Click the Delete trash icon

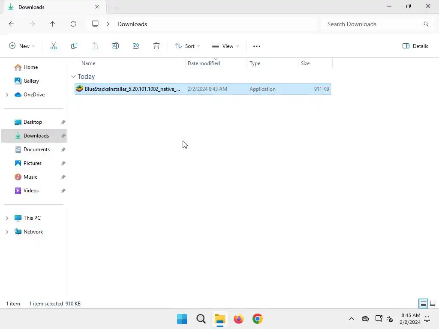156,46
